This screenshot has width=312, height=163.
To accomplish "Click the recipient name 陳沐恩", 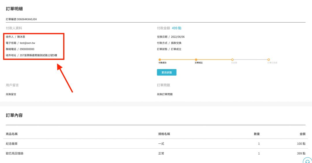I will (x=21, y=37).
